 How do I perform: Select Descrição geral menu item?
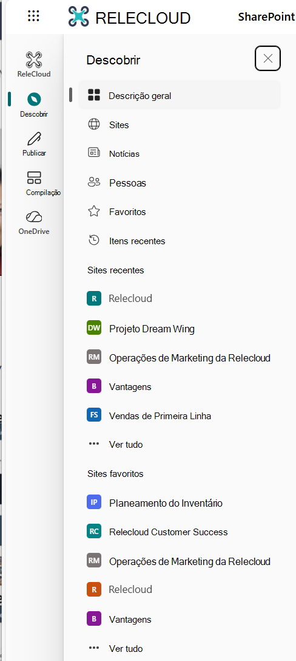180,95
